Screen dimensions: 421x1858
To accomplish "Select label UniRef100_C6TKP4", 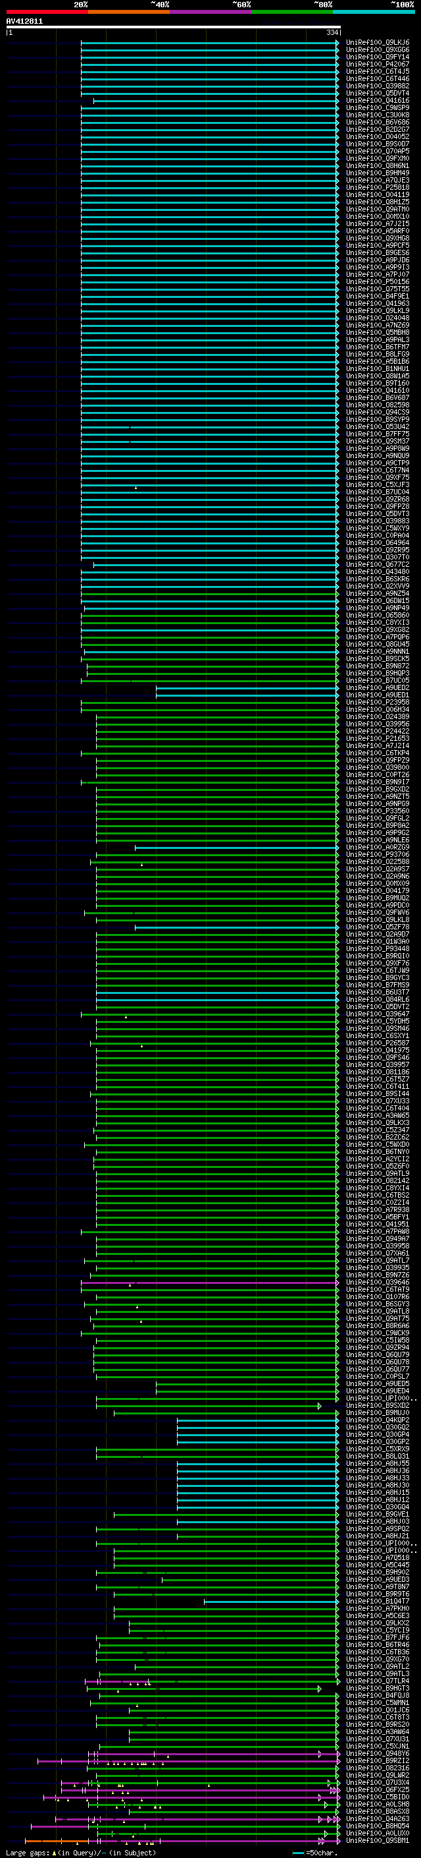I will 377,753.
